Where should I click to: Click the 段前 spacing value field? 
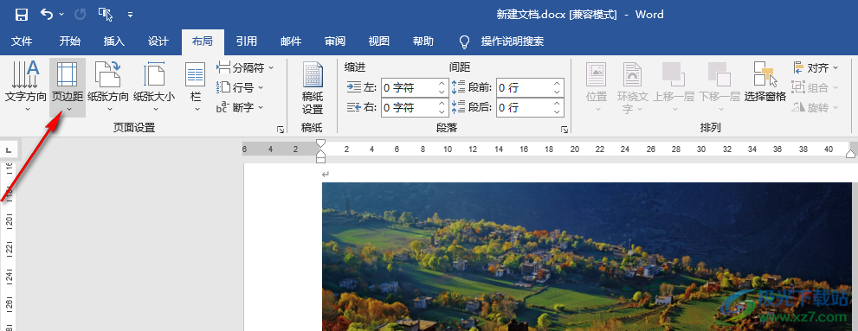(x=524, y=87)
